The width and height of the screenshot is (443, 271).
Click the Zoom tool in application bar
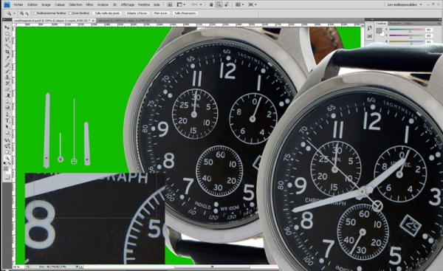[219, 4]
